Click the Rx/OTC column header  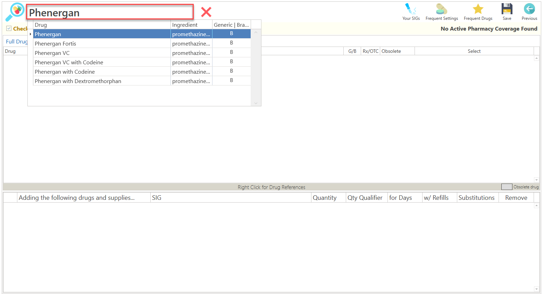click(x=370, y=51)
